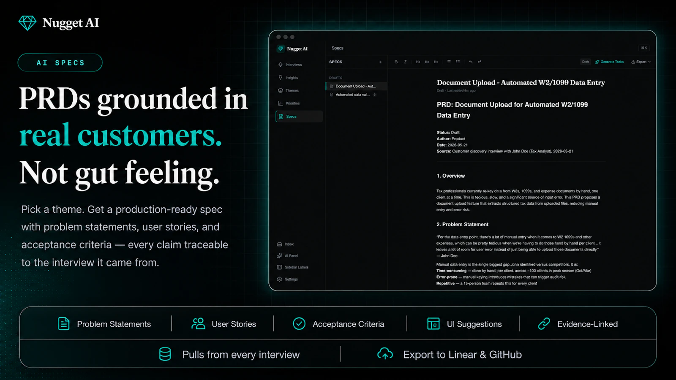Image resolution: width=676 pixels, height=380 pixels.
Task: Apply Heading 3 from the toolbar
Action: point(436,62)
